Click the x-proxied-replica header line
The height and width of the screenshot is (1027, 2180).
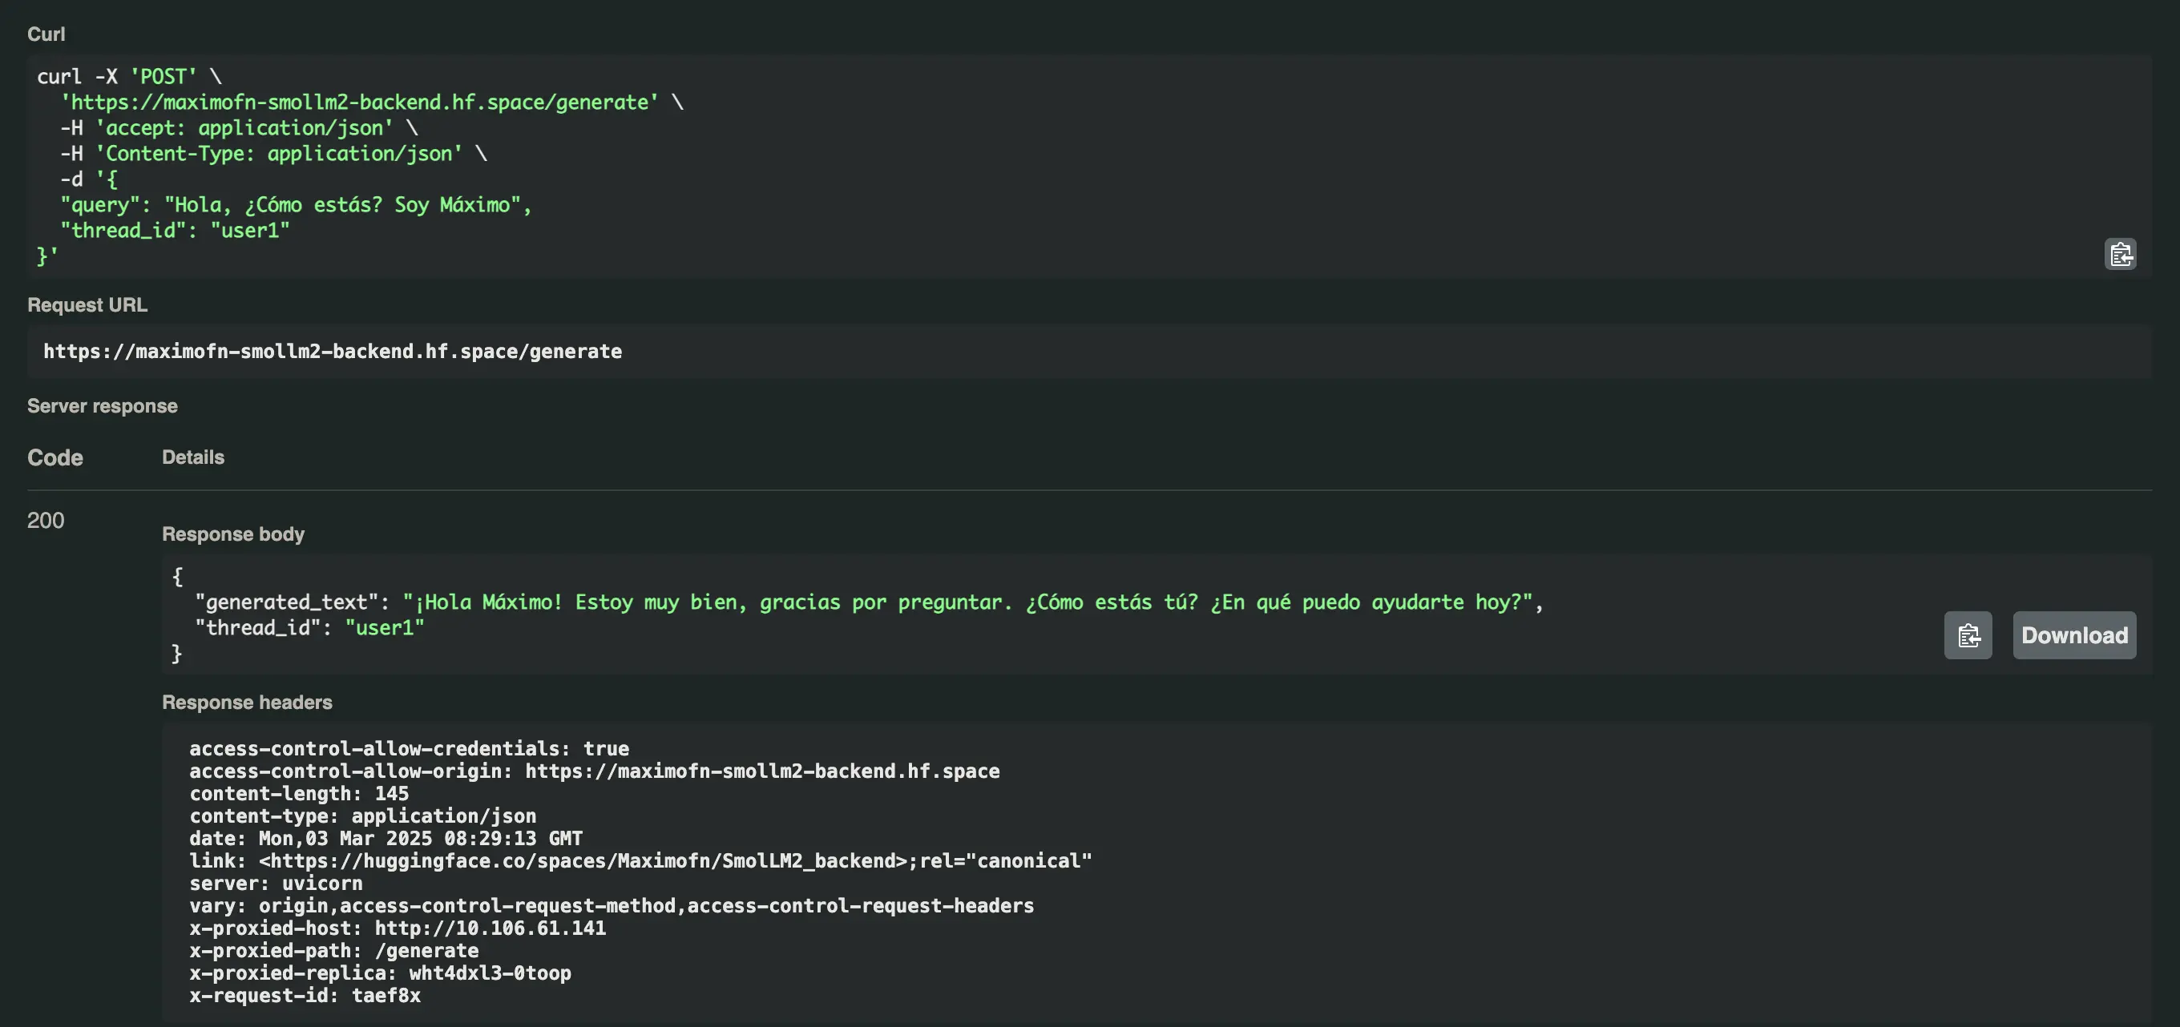(380, 973)
